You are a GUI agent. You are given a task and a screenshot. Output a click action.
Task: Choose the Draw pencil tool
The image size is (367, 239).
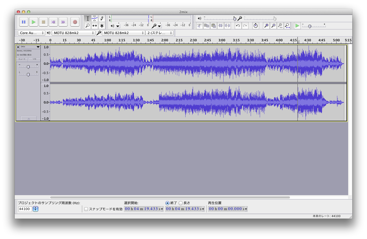tap(102, 19)
